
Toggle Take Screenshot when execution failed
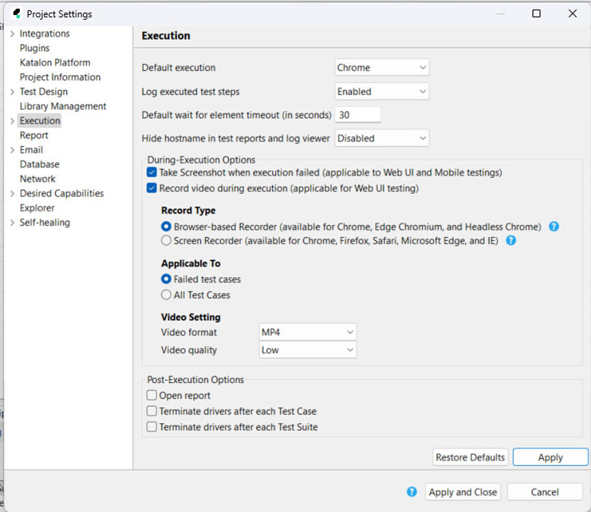pos(152,173)
